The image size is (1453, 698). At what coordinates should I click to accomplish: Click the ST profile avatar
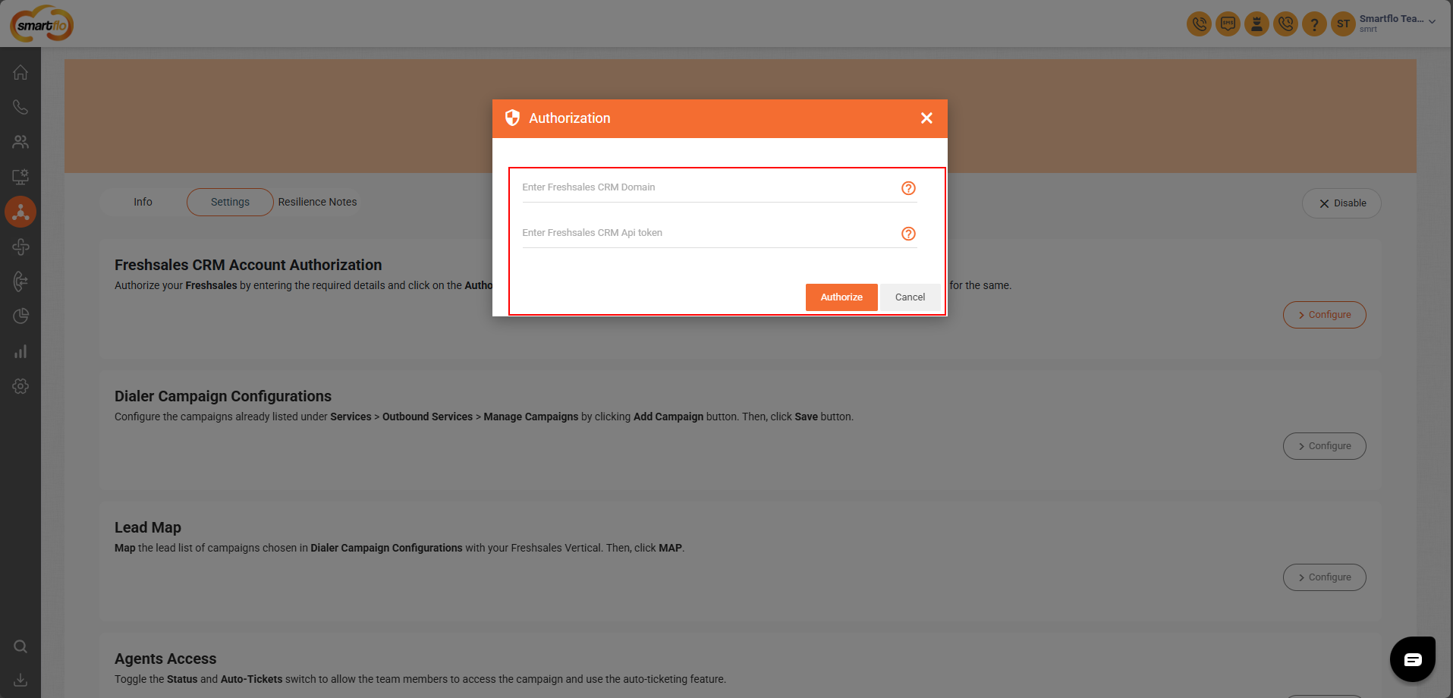1343,24
